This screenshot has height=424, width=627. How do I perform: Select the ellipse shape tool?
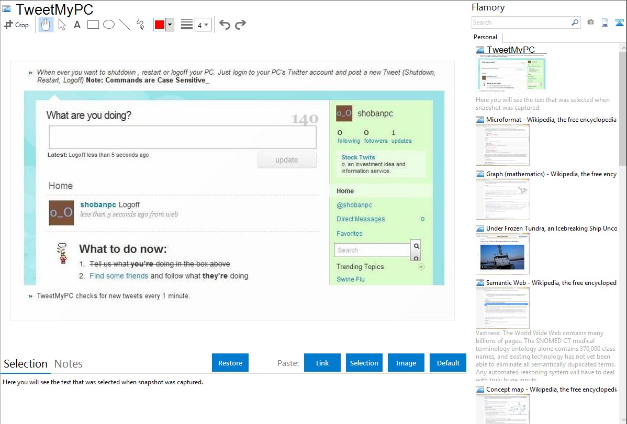109,25
